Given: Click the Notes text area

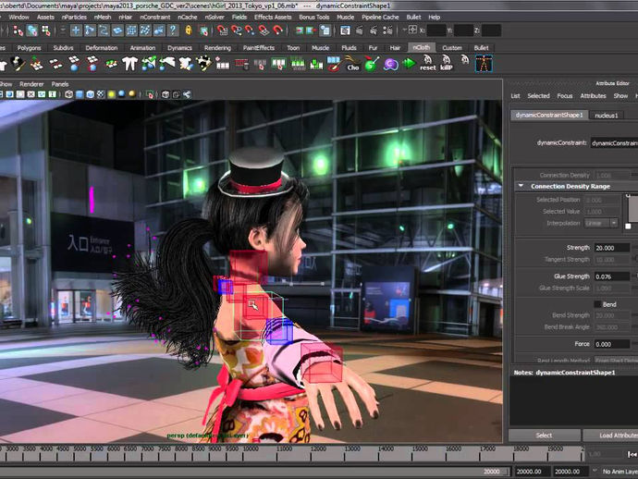Looking at the screenshot, I should [x=573, y=401].
